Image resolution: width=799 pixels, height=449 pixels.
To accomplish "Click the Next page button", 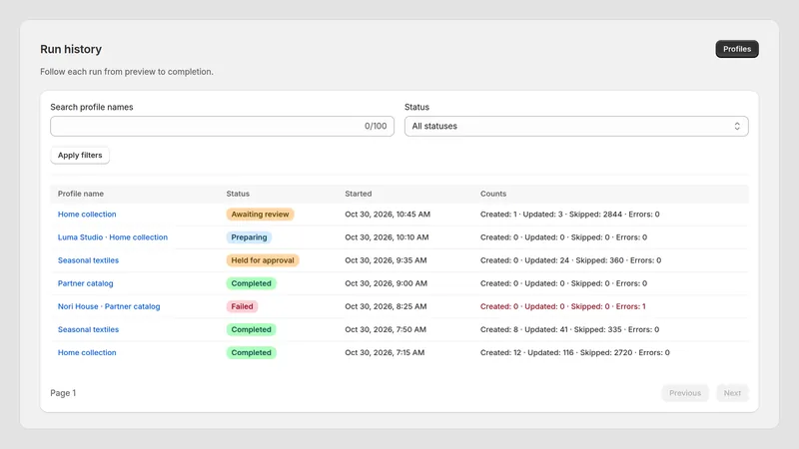I will pos(732,393).
